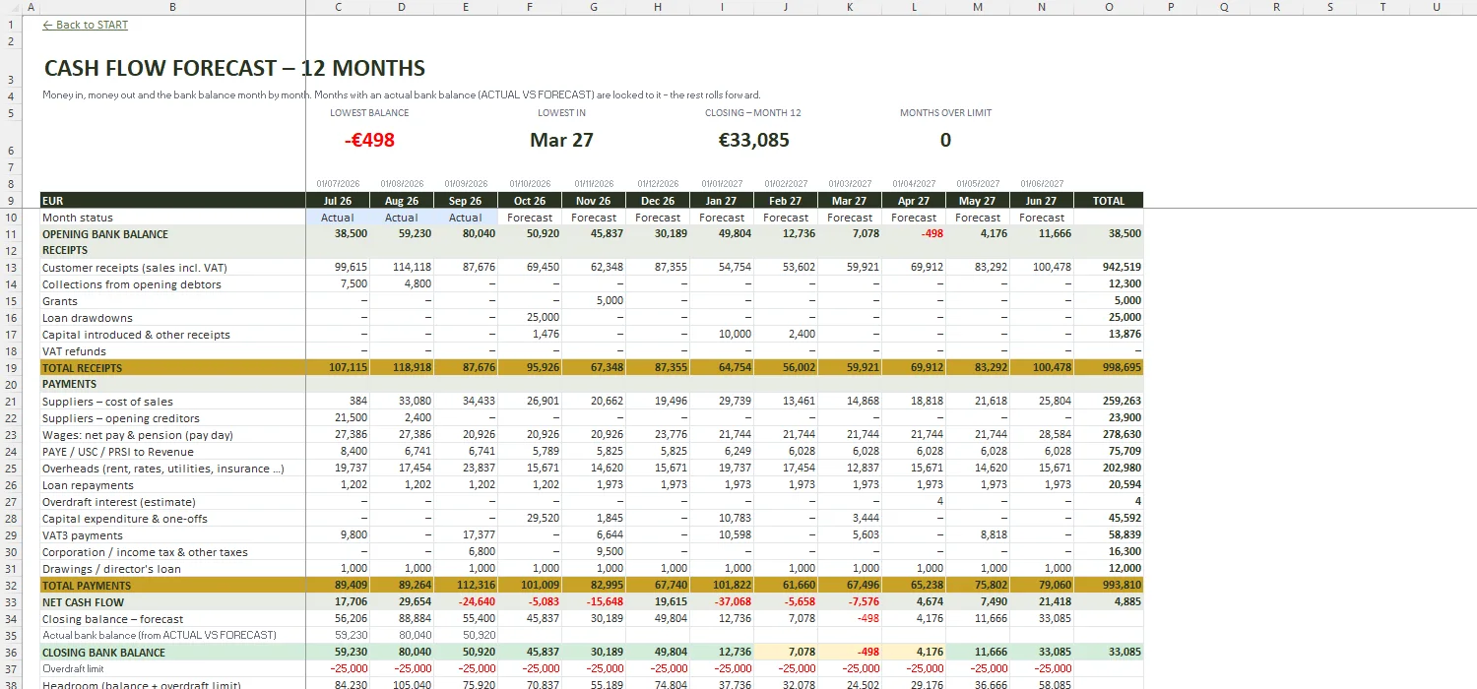This screenshot has width=1477, height=689.
Task: Click the Jan 27 net cash flow -37,068
Action: (x=733, y=602)
